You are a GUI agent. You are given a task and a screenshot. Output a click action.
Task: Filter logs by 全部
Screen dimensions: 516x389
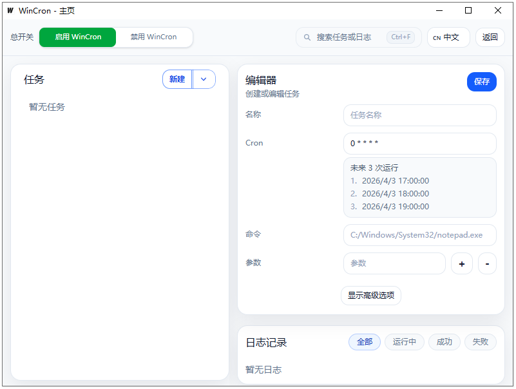click(364, 342)
